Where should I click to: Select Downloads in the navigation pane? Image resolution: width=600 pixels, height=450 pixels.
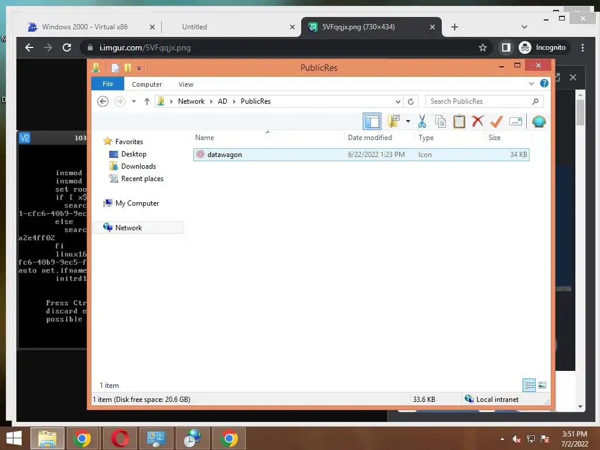coord(138,166)
